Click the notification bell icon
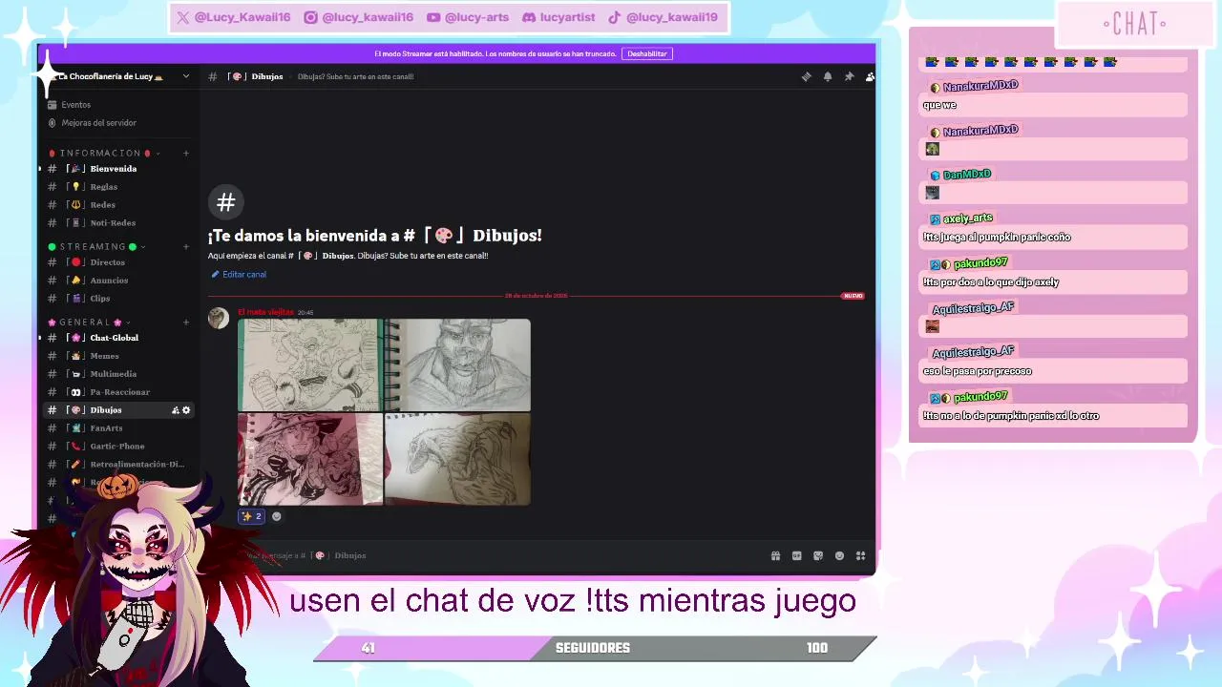This screenshot has width=1222, height=687. [x=828, y=76]
